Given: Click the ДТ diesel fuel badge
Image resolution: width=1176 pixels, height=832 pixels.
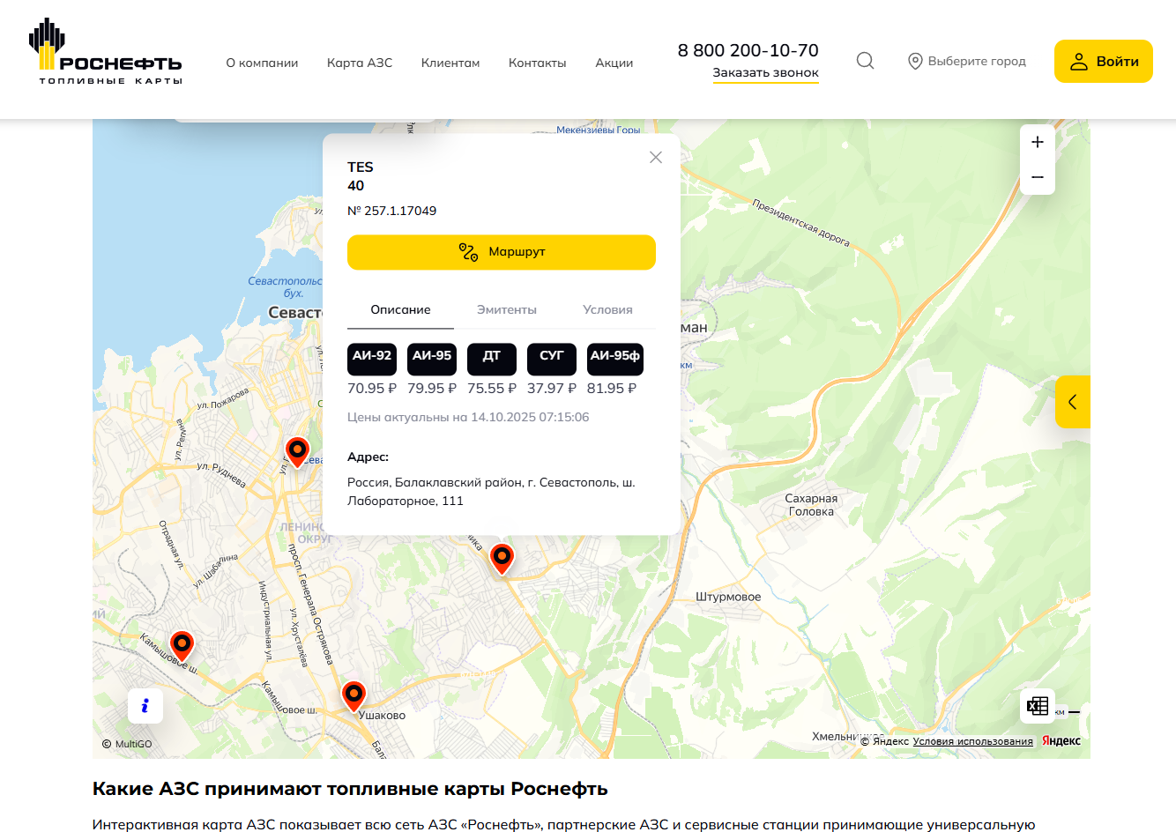Looking at the screenshot, I should click(492, 359).
